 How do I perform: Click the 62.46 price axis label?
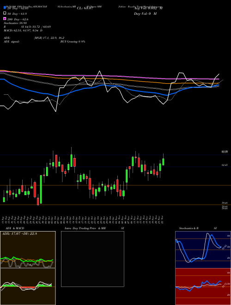click(x=225, y=165)
